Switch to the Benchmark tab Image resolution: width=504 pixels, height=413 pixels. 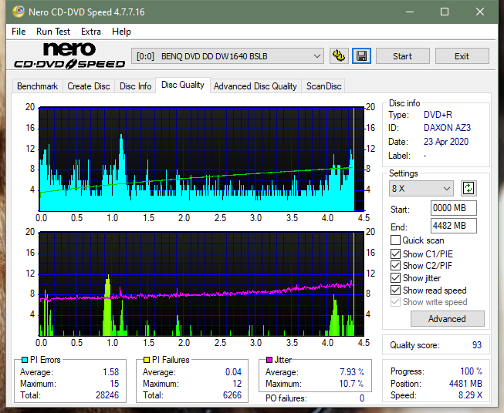pyautogui.click(x=37, y=86)
